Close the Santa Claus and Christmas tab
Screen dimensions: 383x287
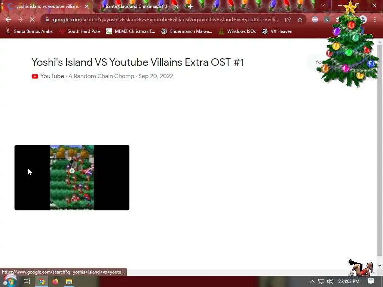click(x=176, y=6)
